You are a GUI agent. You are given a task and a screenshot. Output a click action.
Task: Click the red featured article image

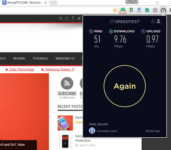[24, 112]
